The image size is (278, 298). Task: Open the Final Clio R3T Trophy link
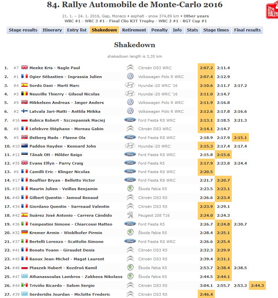[x=132, y=21]
